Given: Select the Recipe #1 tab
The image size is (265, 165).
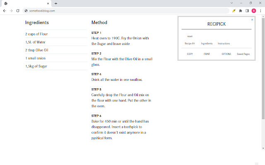Looking at the screenshot, I should [190, 43].
